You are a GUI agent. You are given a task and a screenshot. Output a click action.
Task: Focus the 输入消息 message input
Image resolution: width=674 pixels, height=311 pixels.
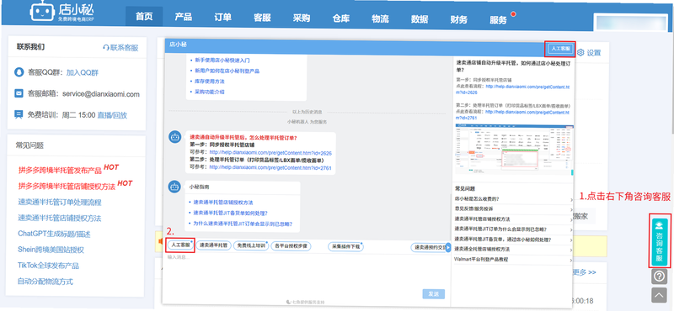[306, 271]
